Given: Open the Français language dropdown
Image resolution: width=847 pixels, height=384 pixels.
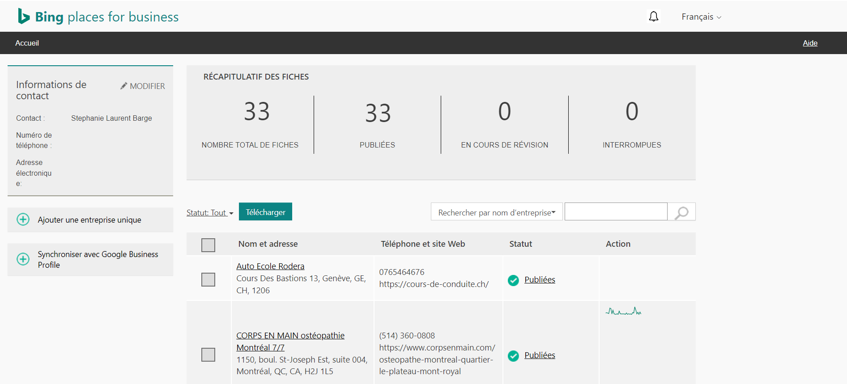Looking at the screenshot, I should tap(701, 17).
